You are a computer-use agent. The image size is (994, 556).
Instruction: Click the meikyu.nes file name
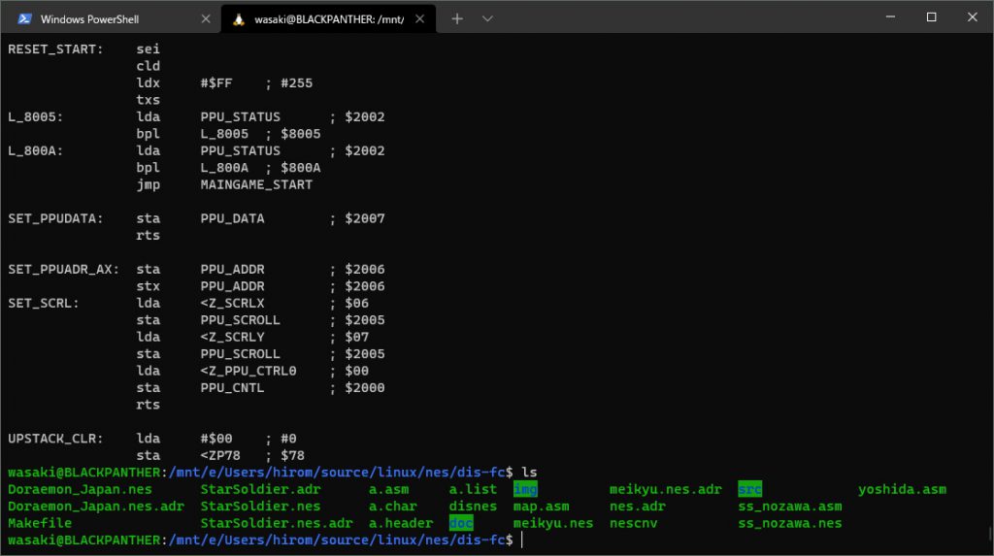pos(552,524)
